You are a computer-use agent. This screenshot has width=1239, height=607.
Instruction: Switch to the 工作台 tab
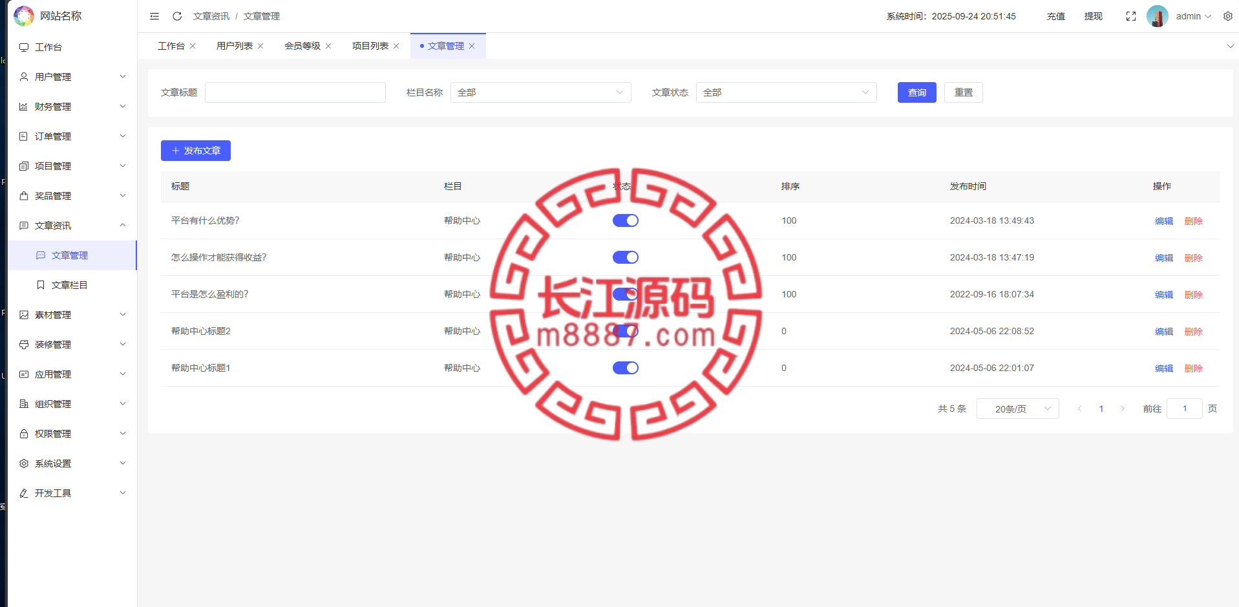coord(171,46)
